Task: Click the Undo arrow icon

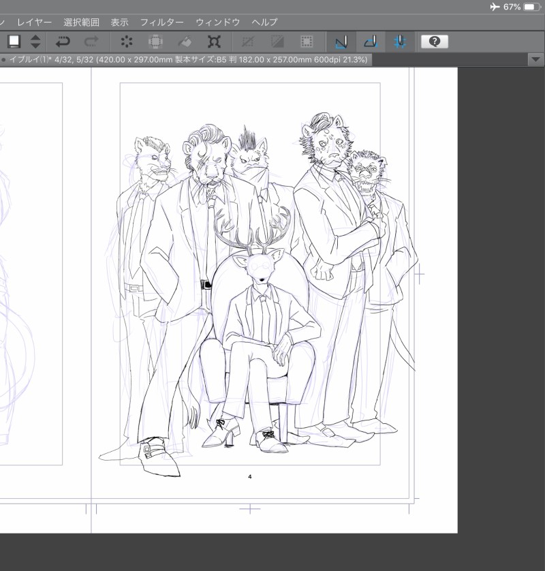Action: (x=63, y=42)
